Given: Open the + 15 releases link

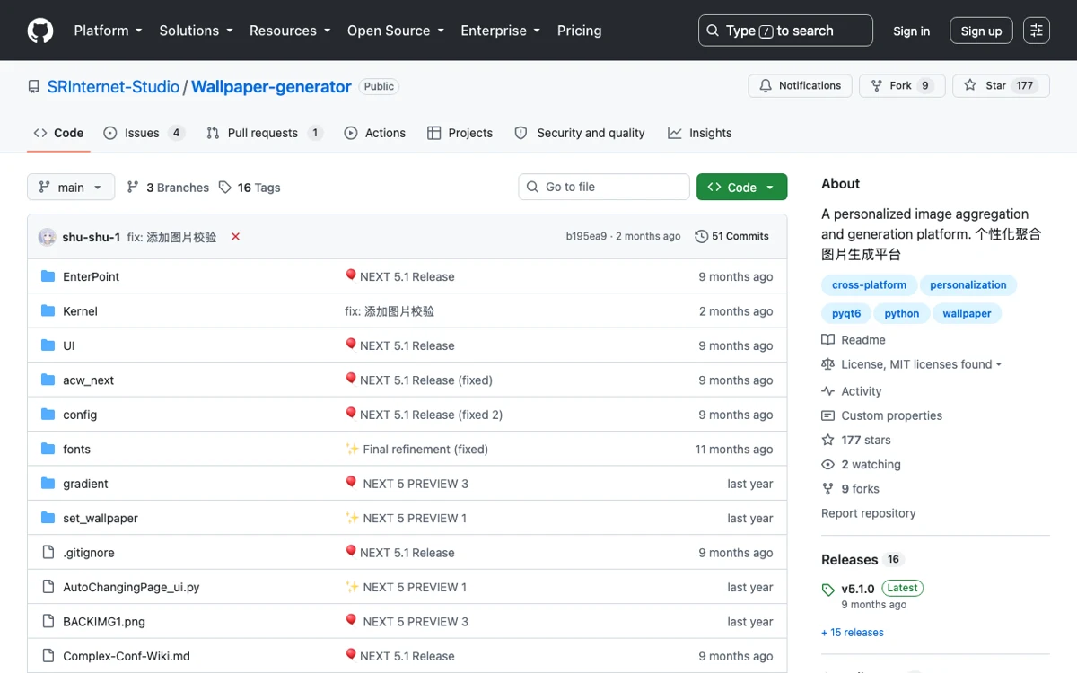Looking at the screenshot, I should click(853, 633).
